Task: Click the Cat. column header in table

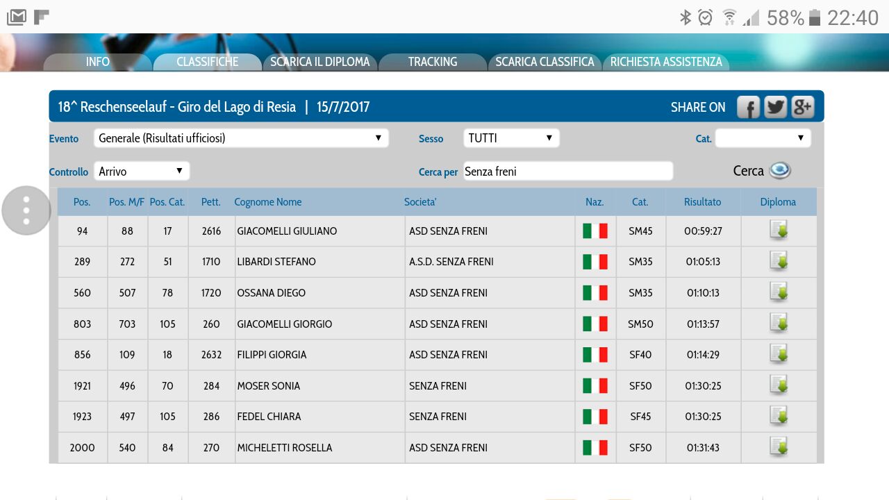Action: [x=640, y=202]
